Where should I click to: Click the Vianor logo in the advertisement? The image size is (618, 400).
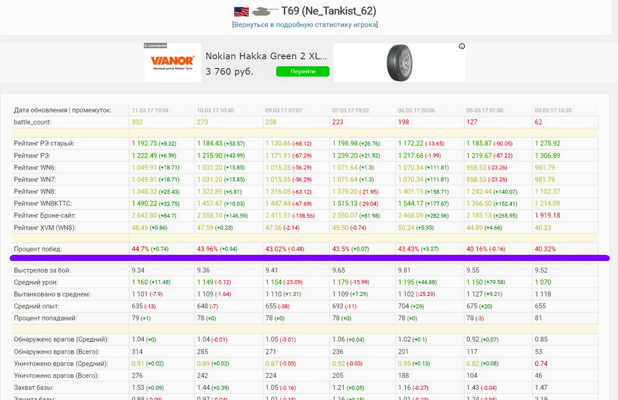pos(173,62)
